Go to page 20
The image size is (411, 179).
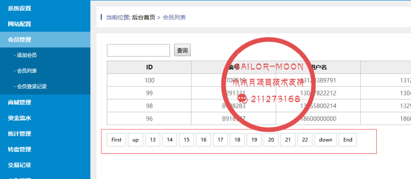tap(271, 140)
